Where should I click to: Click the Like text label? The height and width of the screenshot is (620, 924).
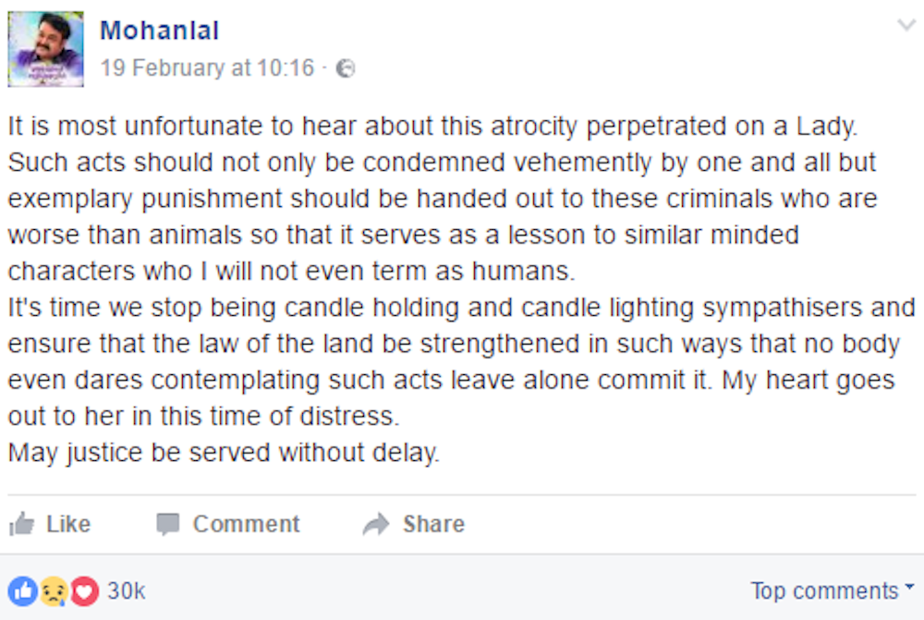pyautogui.click(x=68, y=524)
